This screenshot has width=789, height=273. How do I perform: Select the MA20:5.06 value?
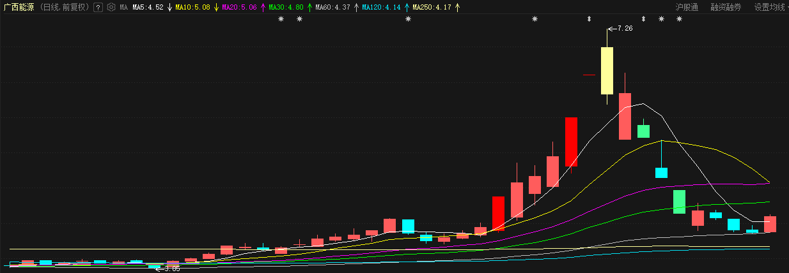(239, 8)
